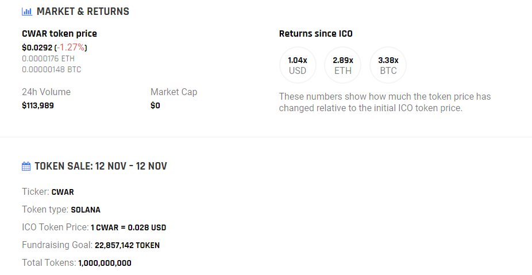
Task: Click the 3.38x BTC returns circle
Action: [388, 65]
